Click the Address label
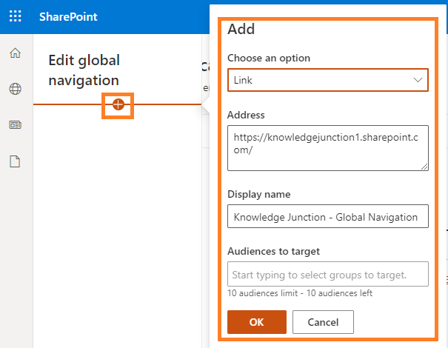The width and height of the screenshot is (448, 348). pyautogui.click(x=246, y=115)
